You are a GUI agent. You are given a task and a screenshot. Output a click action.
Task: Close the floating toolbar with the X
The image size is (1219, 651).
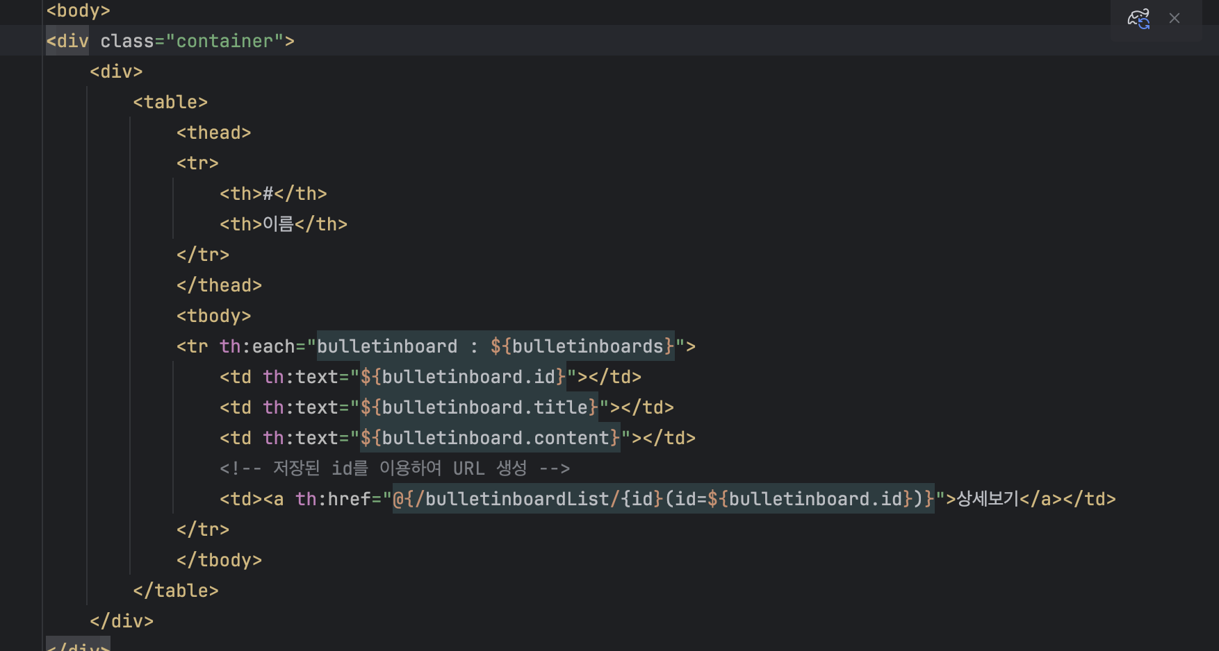click(x=1175, y=19)
